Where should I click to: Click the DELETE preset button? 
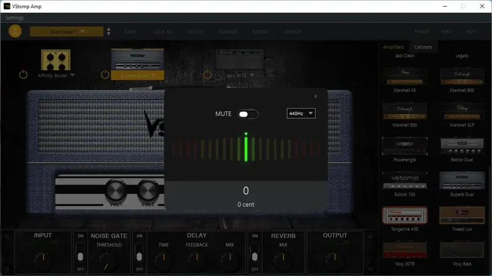[196, 32]
